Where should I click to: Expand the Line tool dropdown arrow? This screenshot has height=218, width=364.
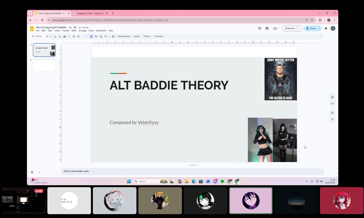pyautogui.click(x=109, y=36)
